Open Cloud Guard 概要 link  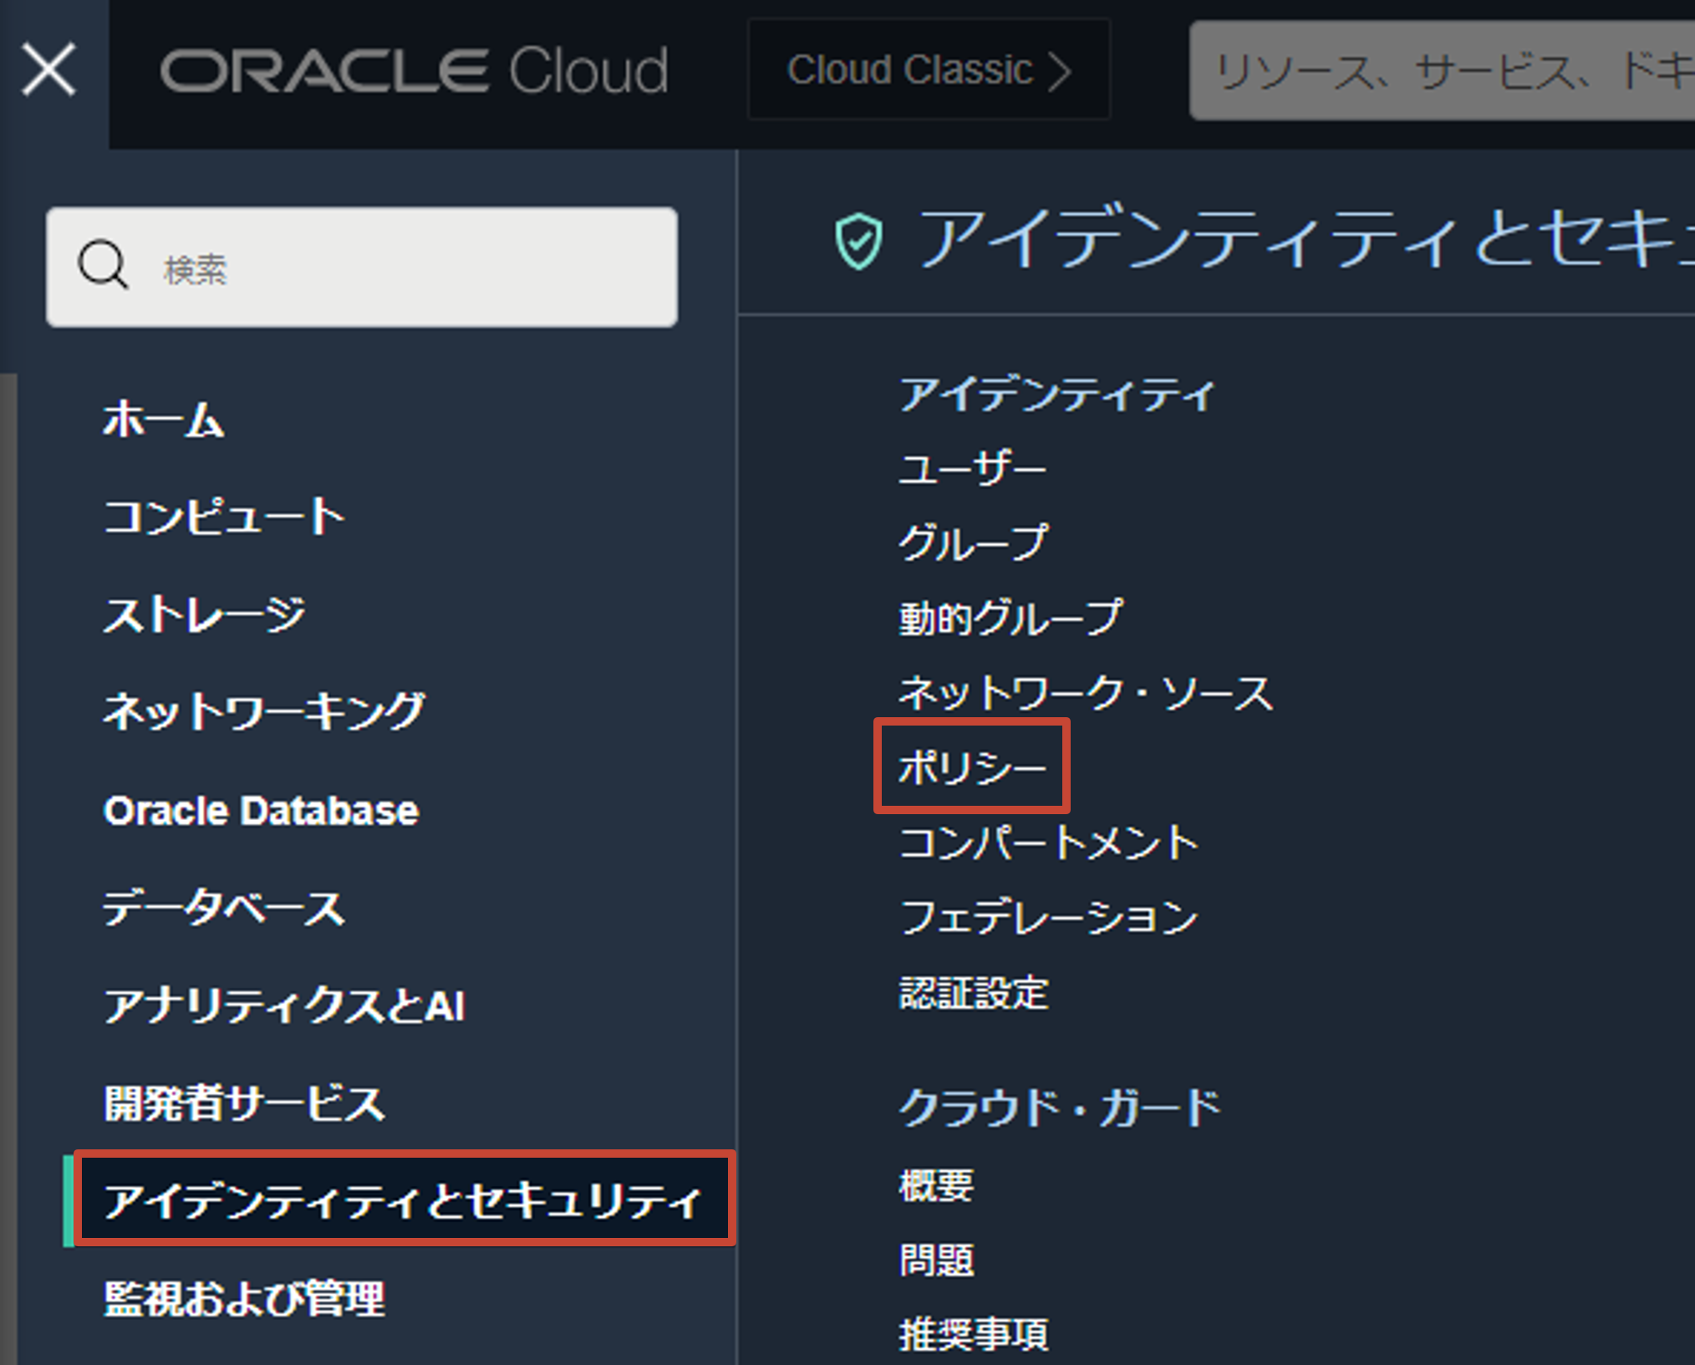pos(936,1185)
